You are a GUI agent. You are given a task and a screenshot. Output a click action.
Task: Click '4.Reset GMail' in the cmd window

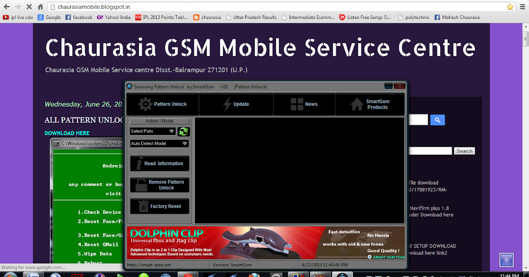click(98, 244)
